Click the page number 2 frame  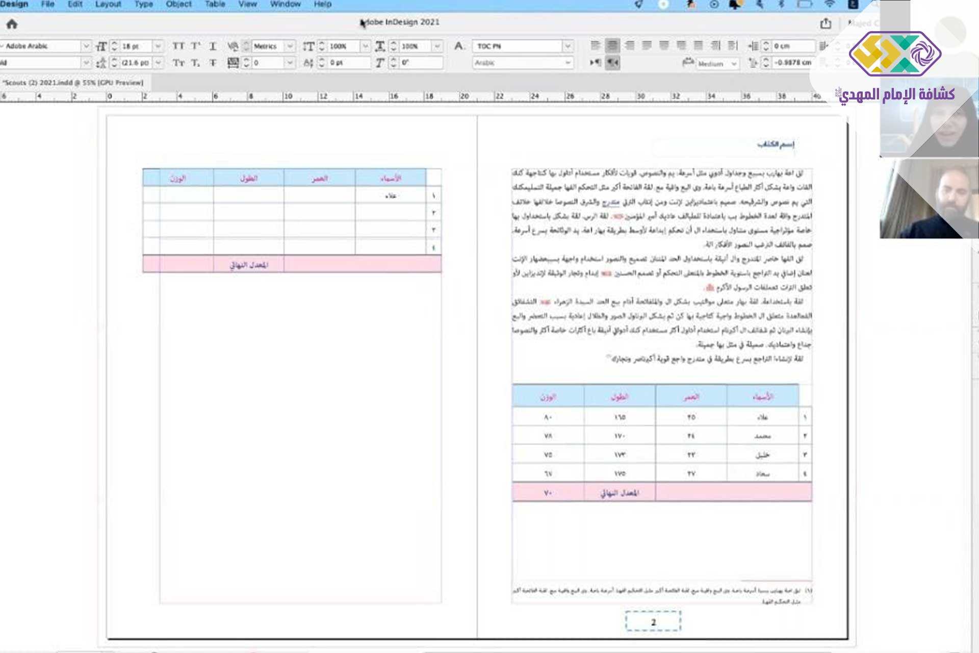pos(653,621)
